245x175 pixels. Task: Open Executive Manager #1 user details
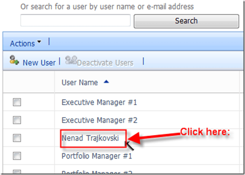(x=99, y=102)
